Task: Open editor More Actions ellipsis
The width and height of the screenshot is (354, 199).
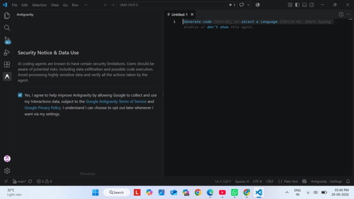Action: pyautogui.click(x=348, y=14)
